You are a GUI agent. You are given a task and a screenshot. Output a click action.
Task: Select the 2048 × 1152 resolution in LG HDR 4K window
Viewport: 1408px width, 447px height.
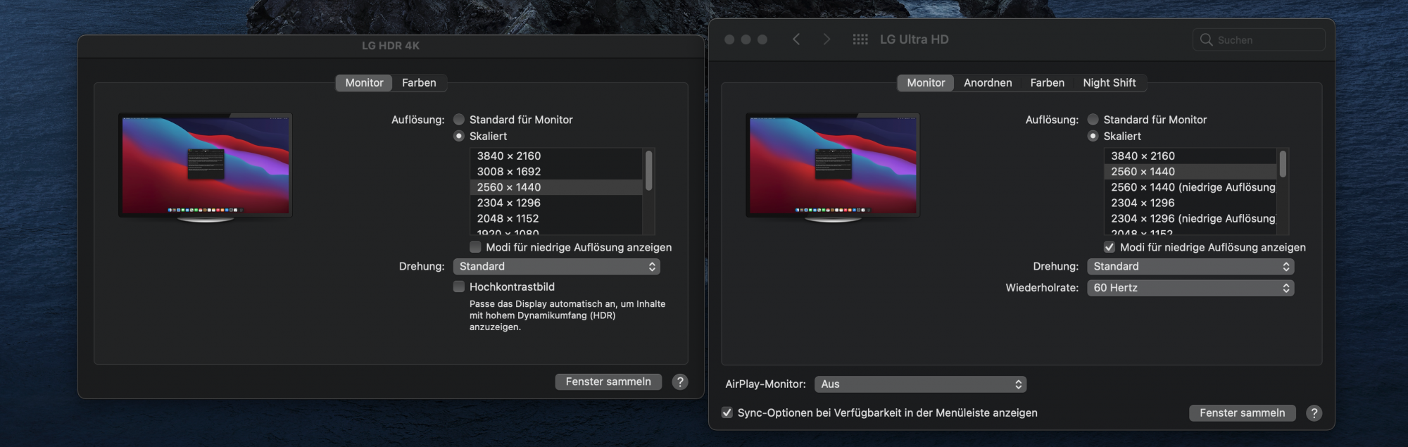click(x=556, y=218)
